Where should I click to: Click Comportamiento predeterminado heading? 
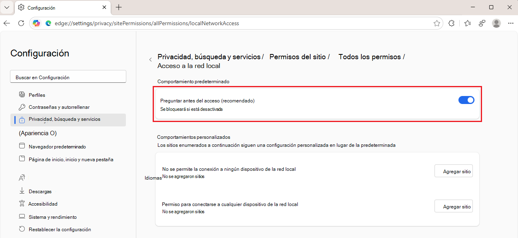coord(193,81)
